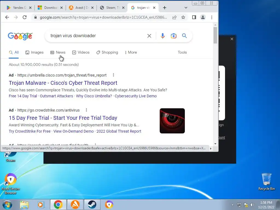This screenshot has height=210, width=280.
Task: Open Avast Antivirus from the taskbar
Action: coord(75,205)
